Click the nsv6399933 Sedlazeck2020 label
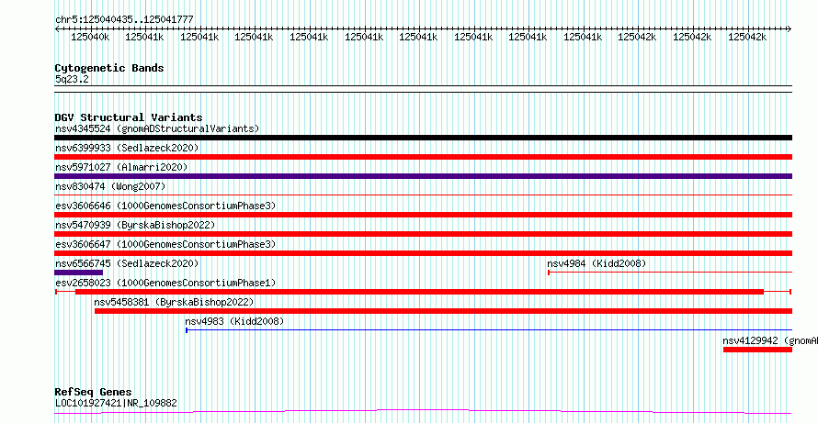This screenshot has width=818, height=423. click(x=127, y=148)
